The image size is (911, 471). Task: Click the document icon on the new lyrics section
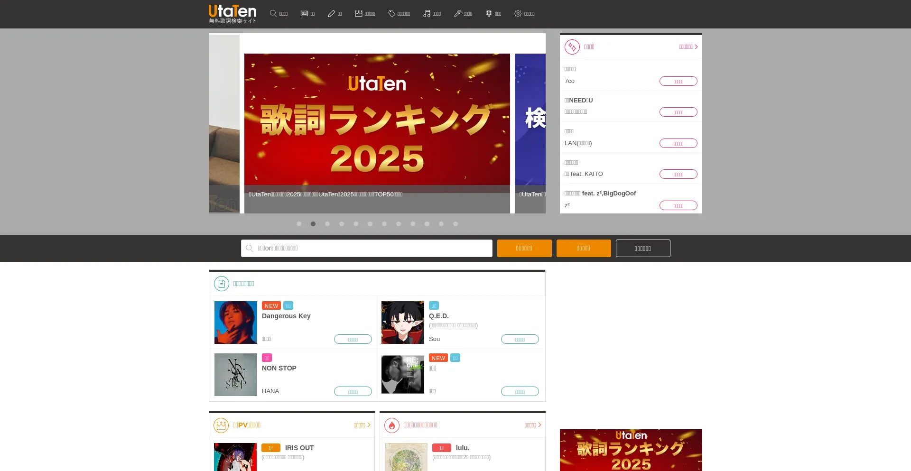[x=221, y=283]
